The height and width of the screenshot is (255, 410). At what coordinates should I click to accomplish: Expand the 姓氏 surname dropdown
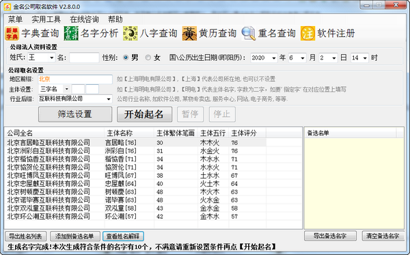click(51, 58)
